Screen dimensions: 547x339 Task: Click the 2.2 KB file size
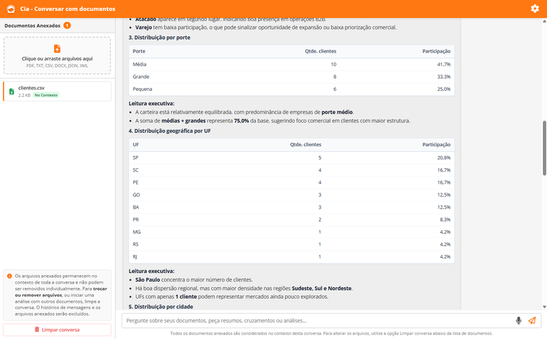(25, 95)
